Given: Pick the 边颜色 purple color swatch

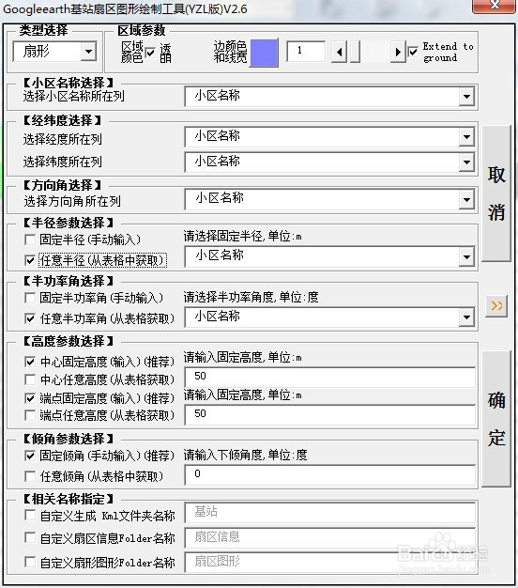Looking at the screenshot, I should point(264,53).
